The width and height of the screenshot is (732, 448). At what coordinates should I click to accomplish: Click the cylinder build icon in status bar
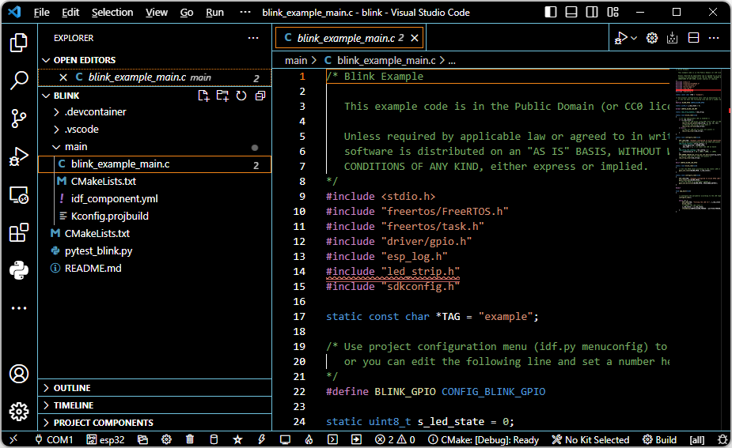(214, 439)
